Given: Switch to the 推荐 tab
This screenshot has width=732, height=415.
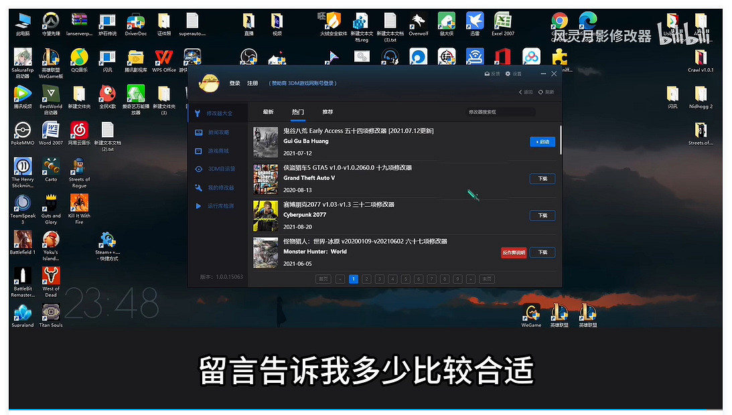Looking at the screenshot, I should (x=327, y=112).
